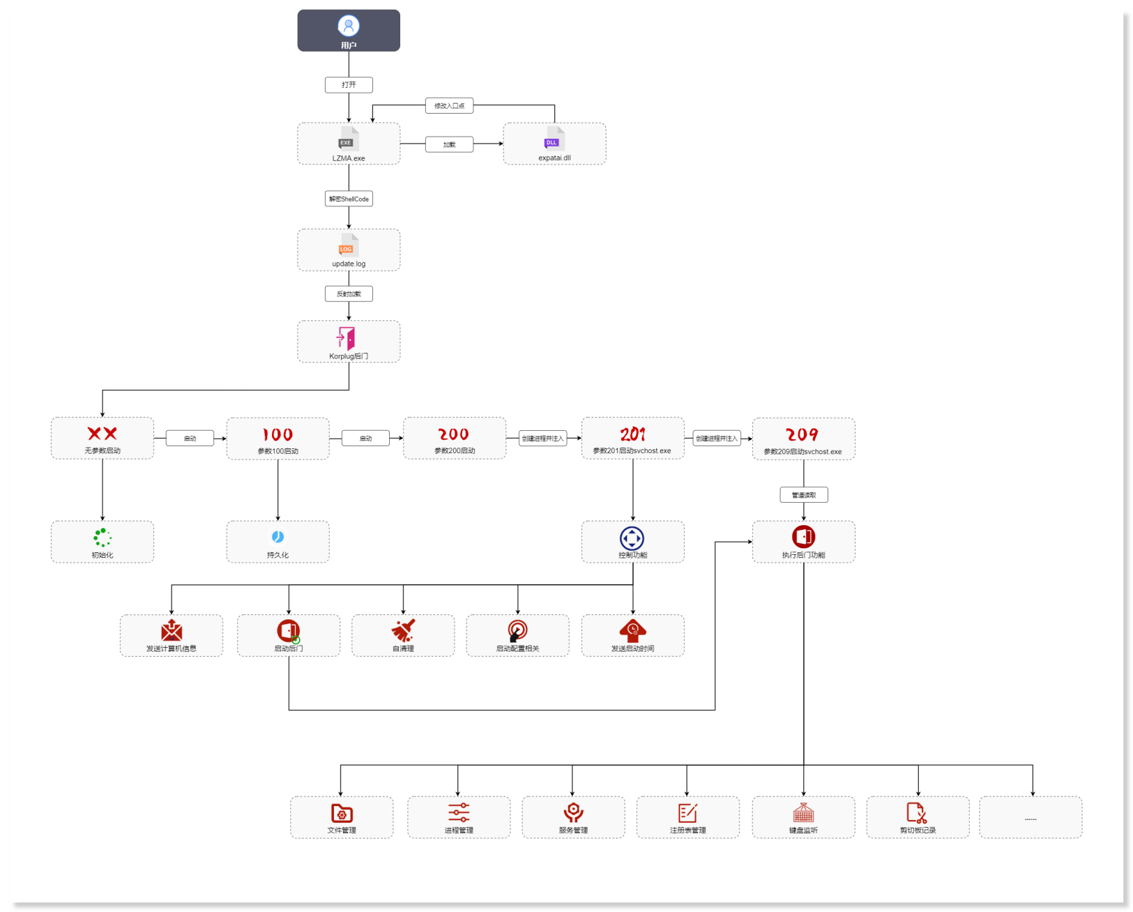Viewport: 1133px width, 912px height.
Task: Click the 发送计算机信息 envelope icon
Action: click(x=172, y=630)
